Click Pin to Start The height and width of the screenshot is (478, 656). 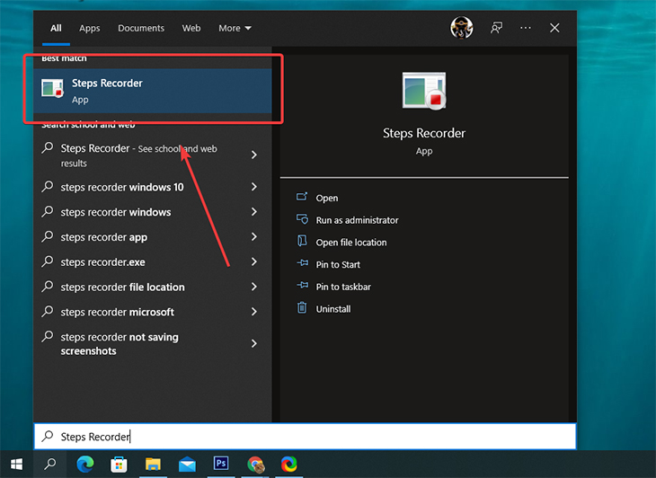338,264
